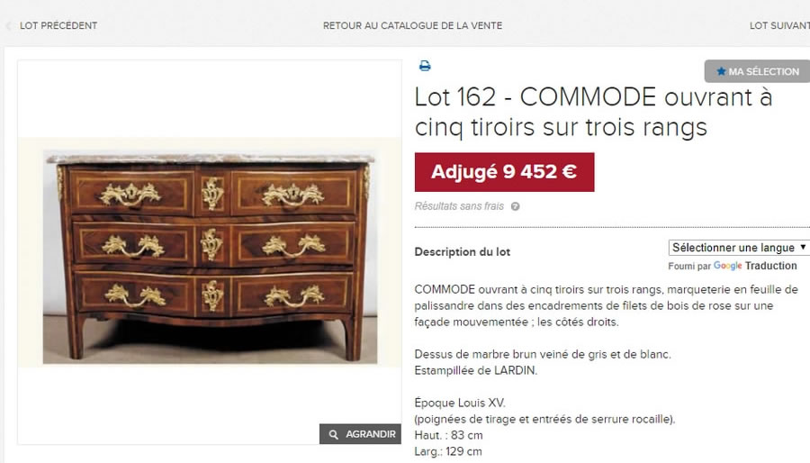Click the Lot 162 title heading
This screenshot has height=463, width=810.
[x=593, y=112]
